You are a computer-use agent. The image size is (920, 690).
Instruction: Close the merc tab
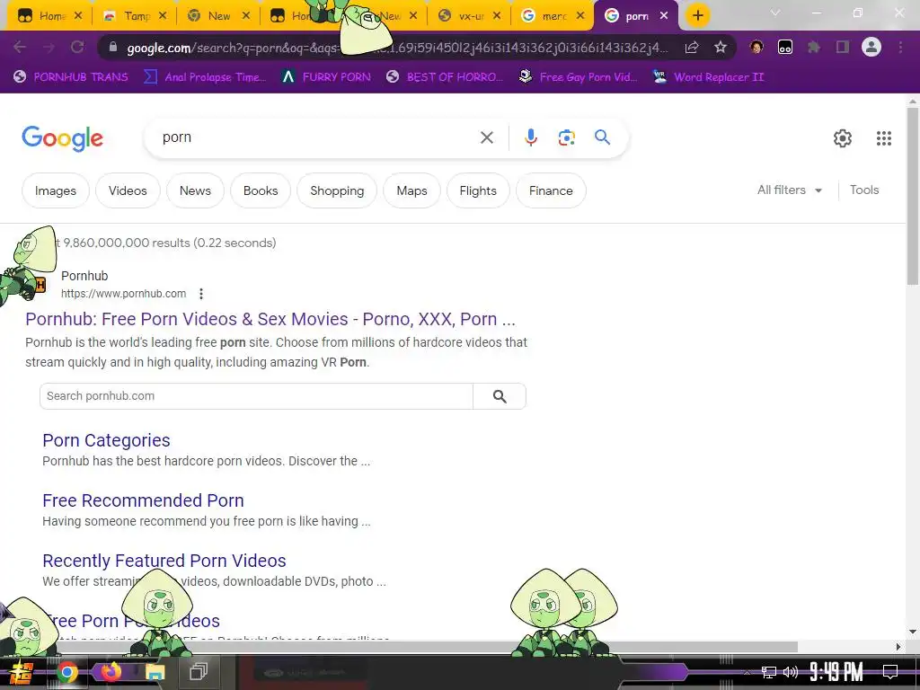click(x=580, y=16)
